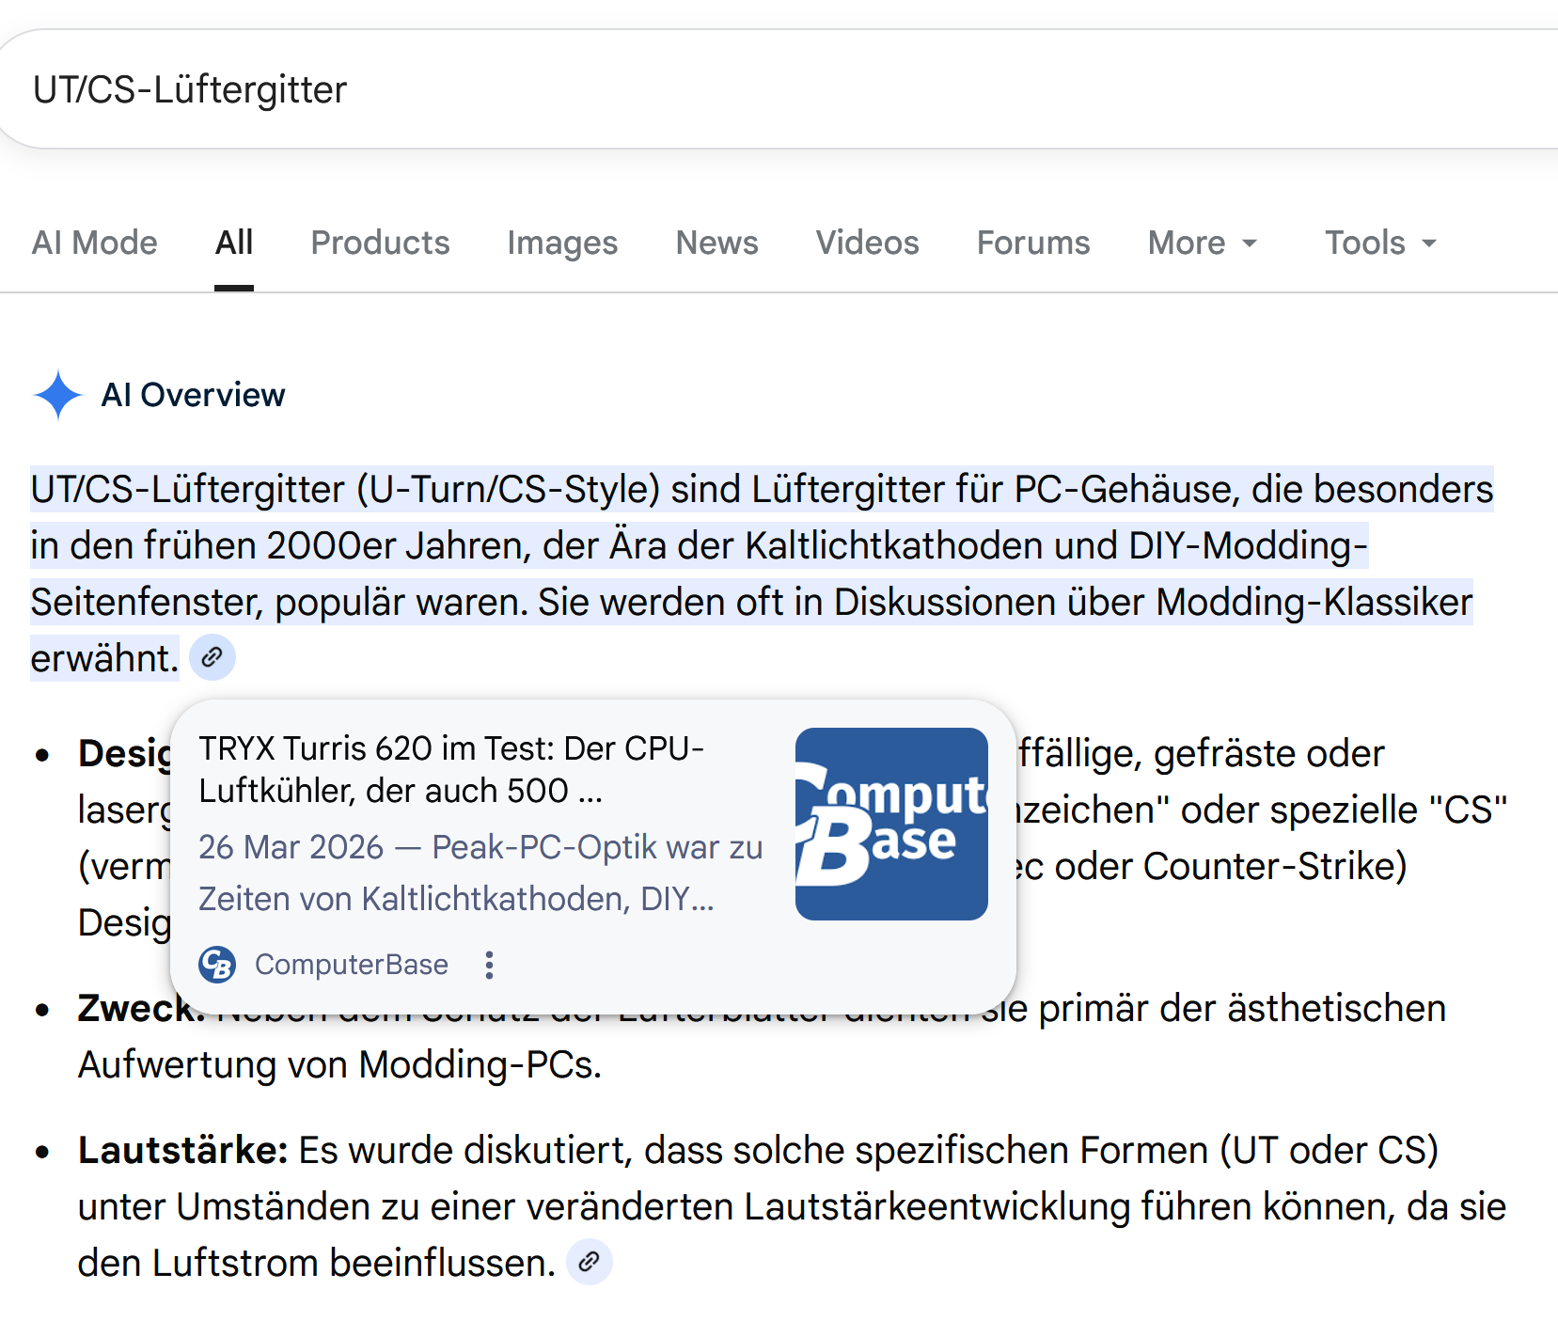Click the text 'Aufwertung von Modding-PCs.'
This screenshot has width=1558, height=1321.
click(x=339, y=1064)
